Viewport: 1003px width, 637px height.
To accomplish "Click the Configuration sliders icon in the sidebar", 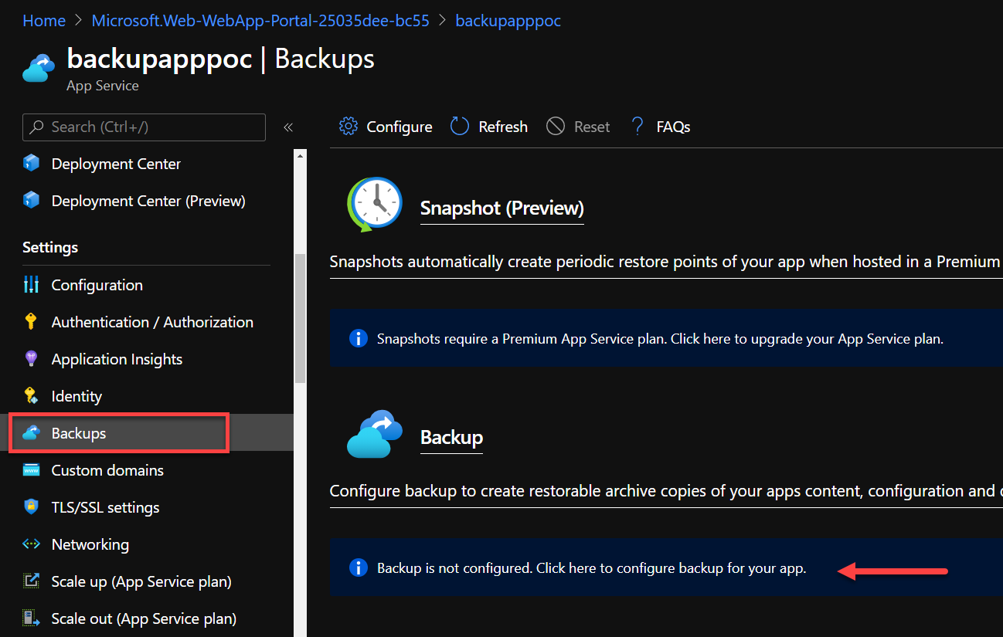I will point(32,285).
